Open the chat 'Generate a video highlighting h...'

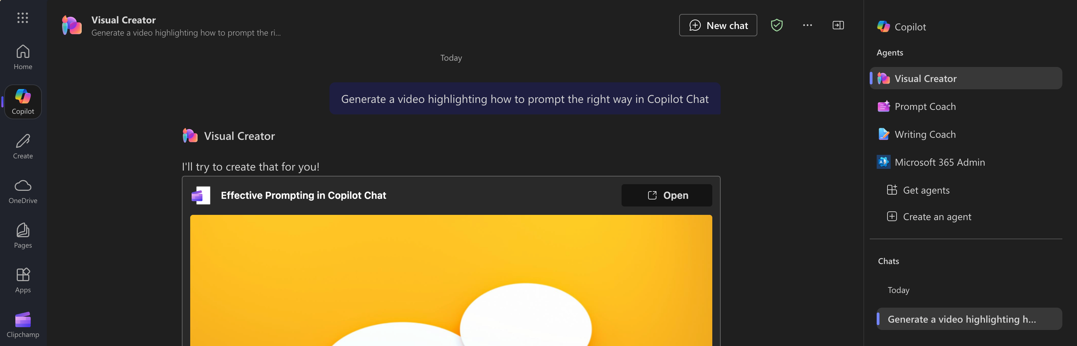click(969, 319)
